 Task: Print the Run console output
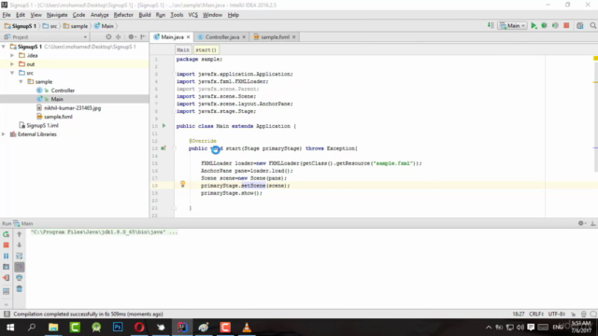(x=19, y=278)
